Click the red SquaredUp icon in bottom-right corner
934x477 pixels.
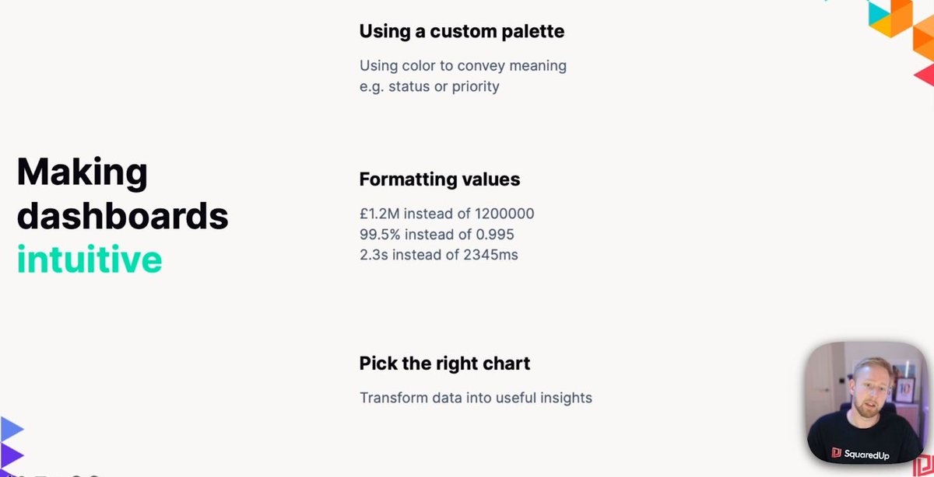click(x=924, y=467)
